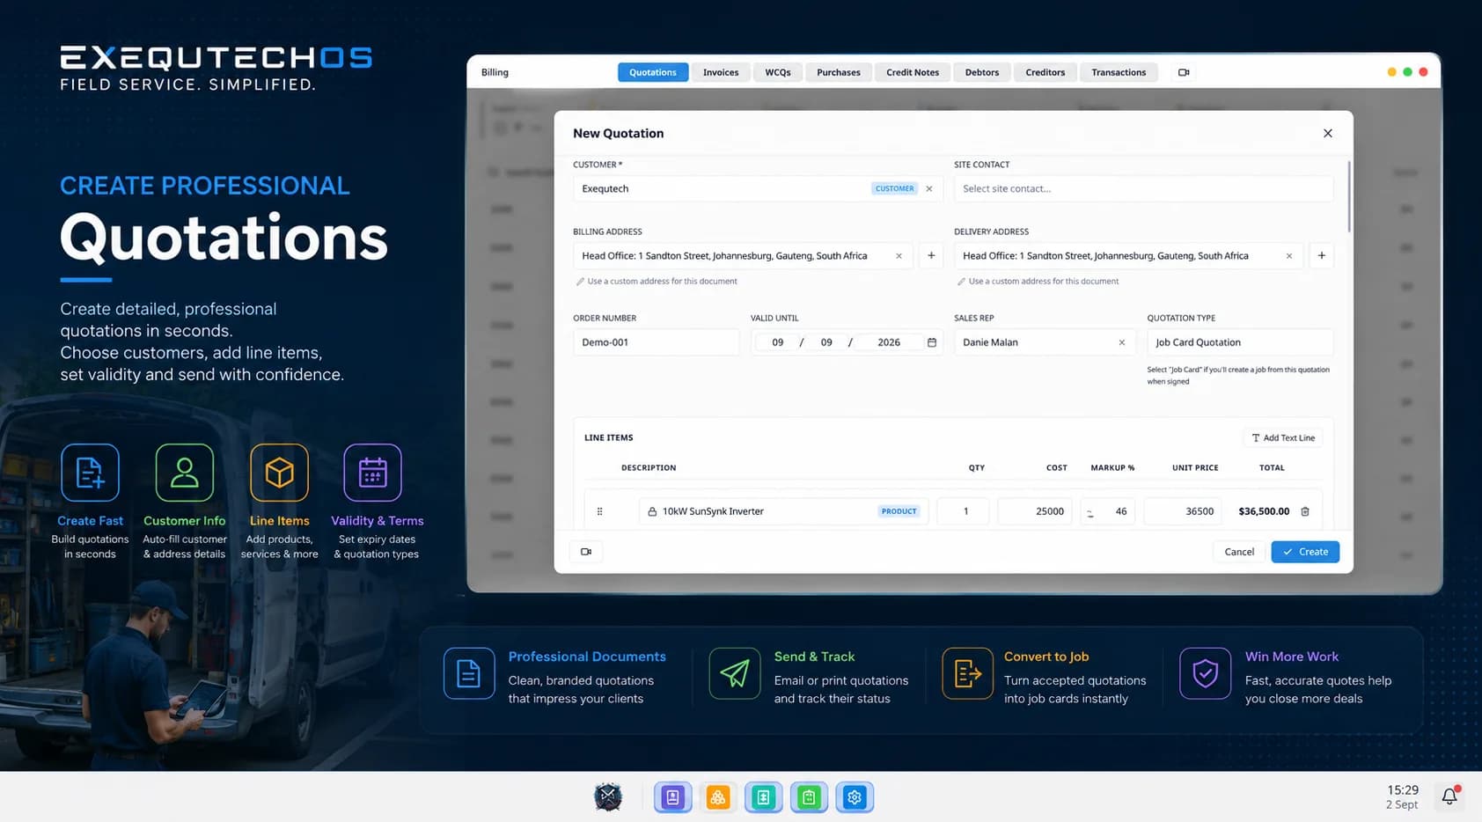Clear the Danie Malan sales rep
The image size is (1482, 822).
[1122, 342]
